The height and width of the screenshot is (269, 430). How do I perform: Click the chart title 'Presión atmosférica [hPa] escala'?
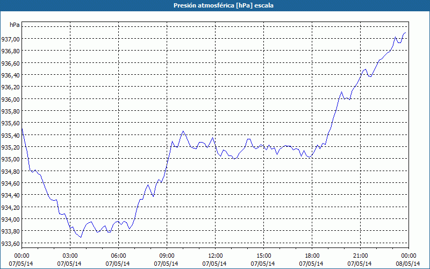coord(223,5)
